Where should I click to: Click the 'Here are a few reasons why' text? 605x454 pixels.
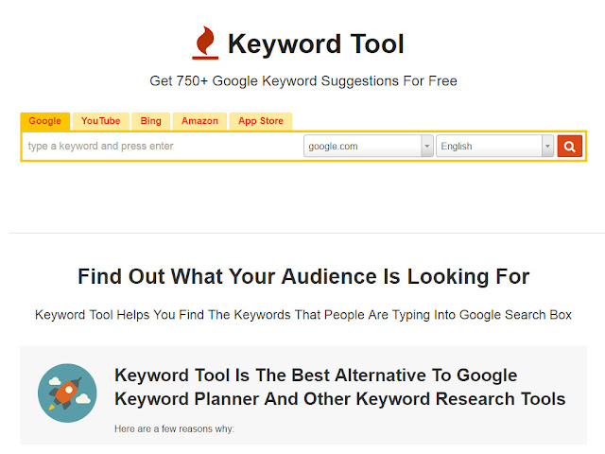pos(174,429)
